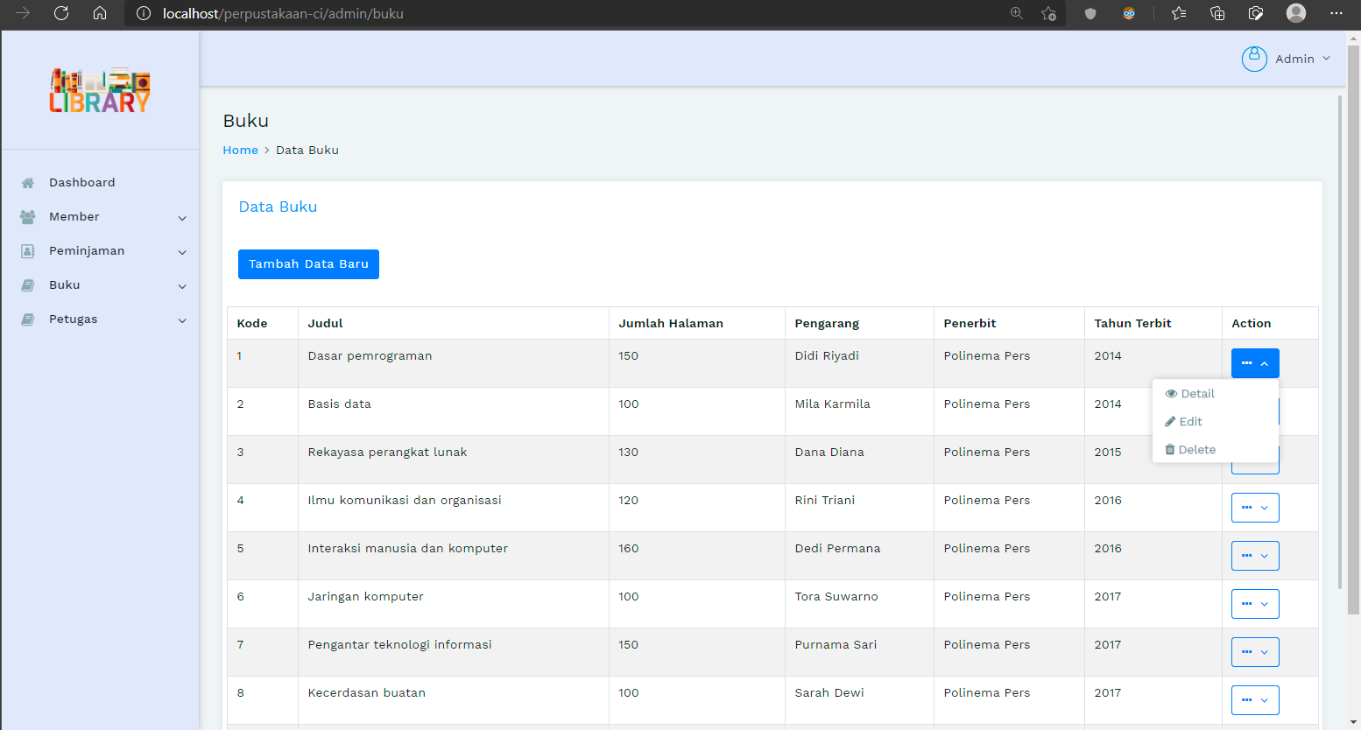This screenshot has width=1361, height=730.
Task: Expand the Buku sidebar submenu
Action: click(182, 286)
